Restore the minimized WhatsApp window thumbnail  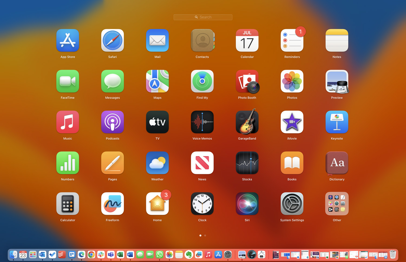point(344,255)
